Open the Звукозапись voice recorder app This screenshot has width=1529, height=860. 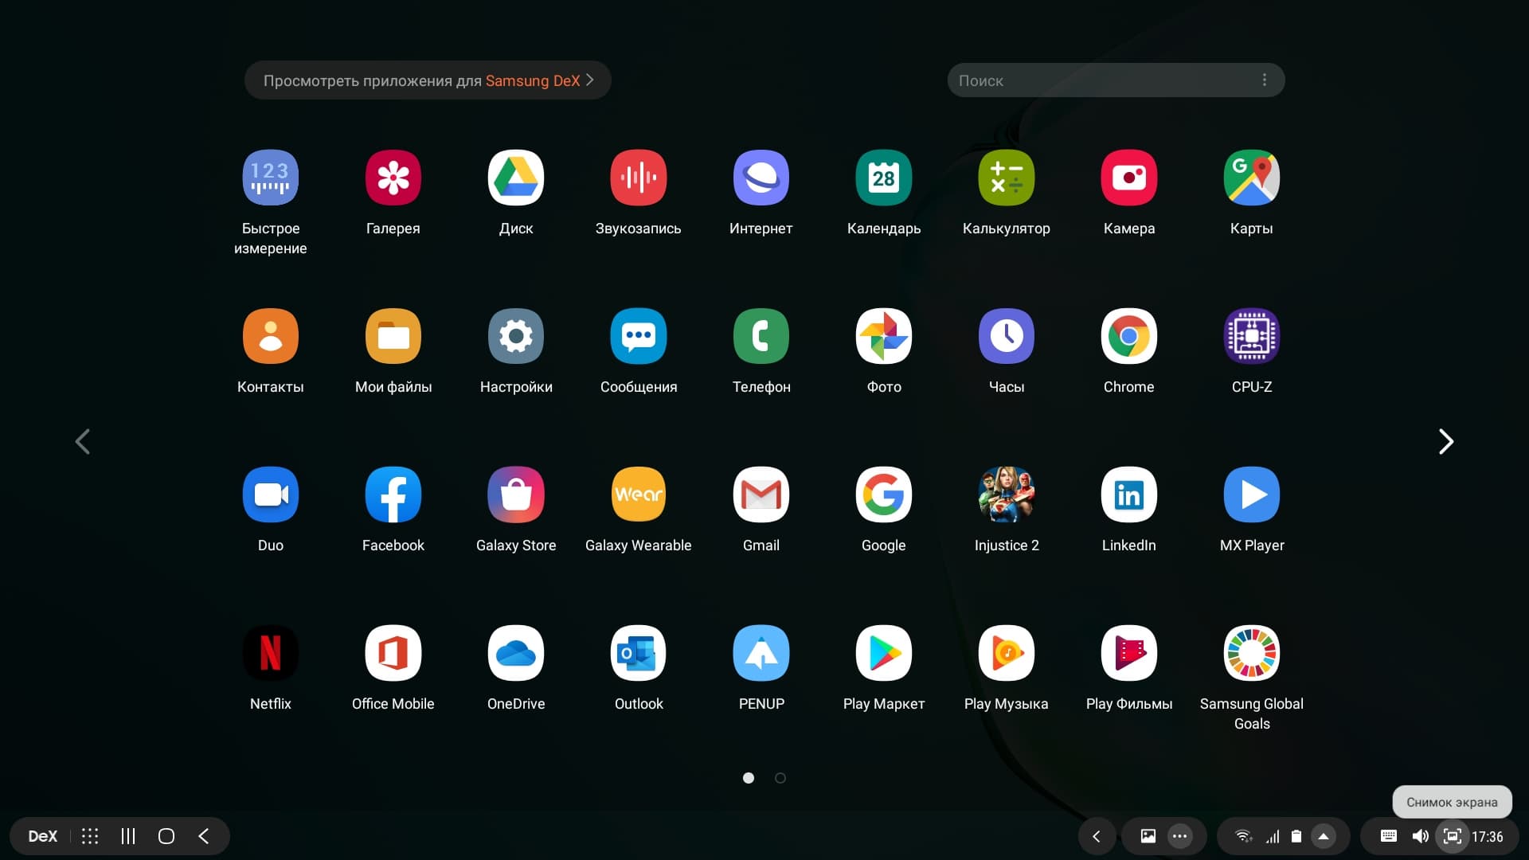(x=638, y=178)
